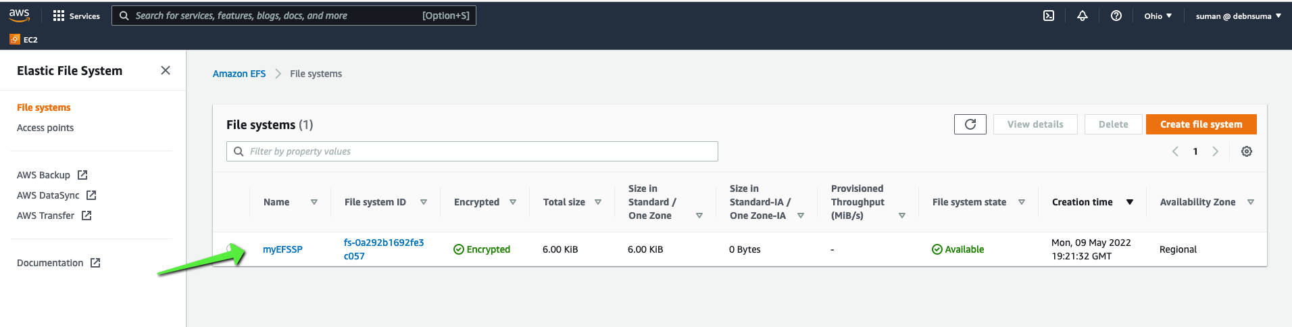Click the Mon, 09 May 2022 creation time
This screenshot has width=1292, height=327.
tap(1091, 249)
